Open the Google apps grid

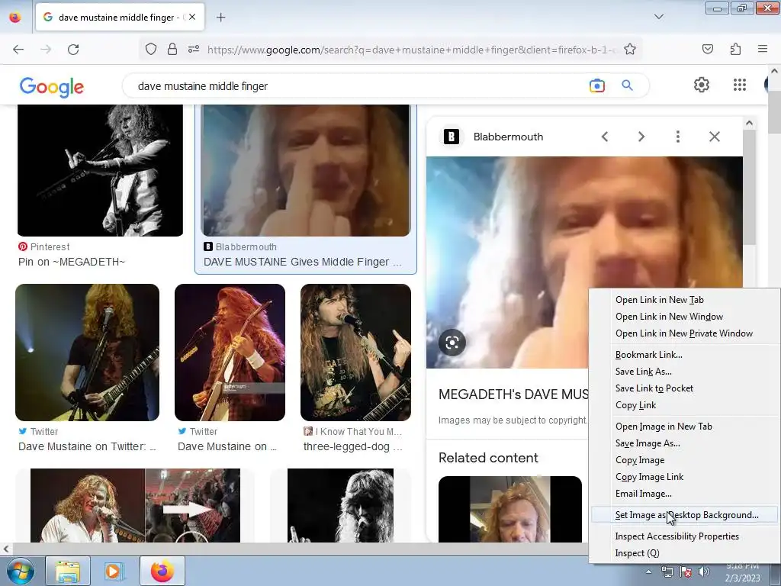[x=740, y=85]
